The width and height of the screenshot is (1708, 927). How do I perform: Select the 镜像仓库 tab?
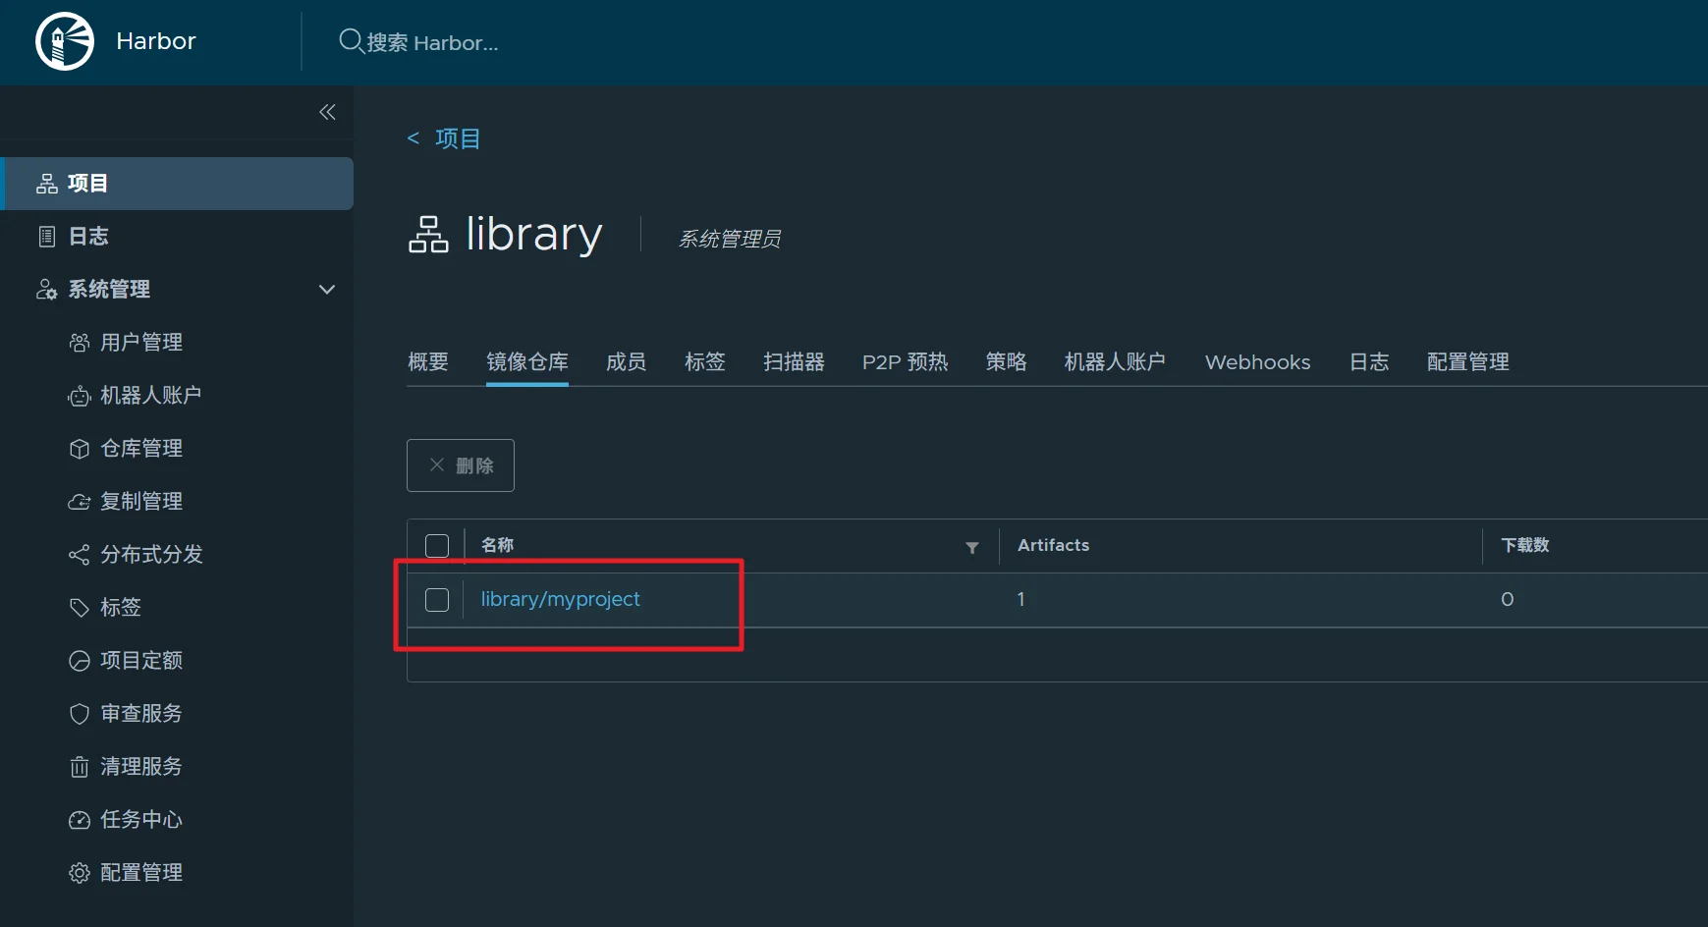tap(527, 362)
